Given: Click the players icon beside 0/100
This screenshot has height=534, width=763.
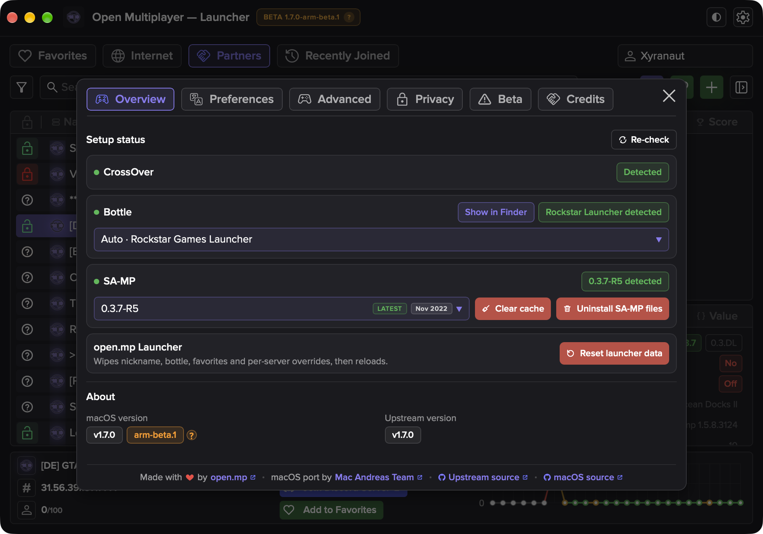Looking at the screenshot, I should 26,510.
